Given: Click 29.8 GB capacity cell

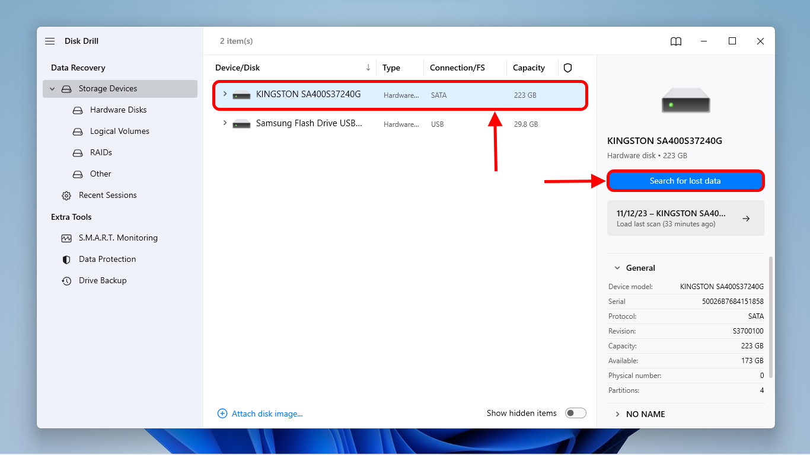Looking at the screenshot, I should coord(526,124).
